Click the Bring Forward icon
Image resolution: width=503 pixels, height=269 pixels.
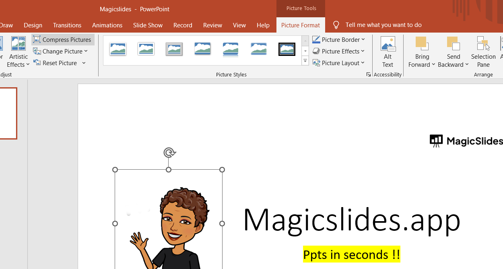(422, 44)
